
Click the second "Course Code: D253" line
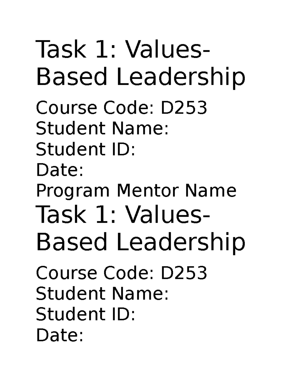121,273
